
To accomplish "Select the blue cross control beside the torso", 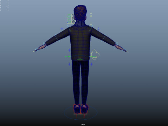I will 69,50.
